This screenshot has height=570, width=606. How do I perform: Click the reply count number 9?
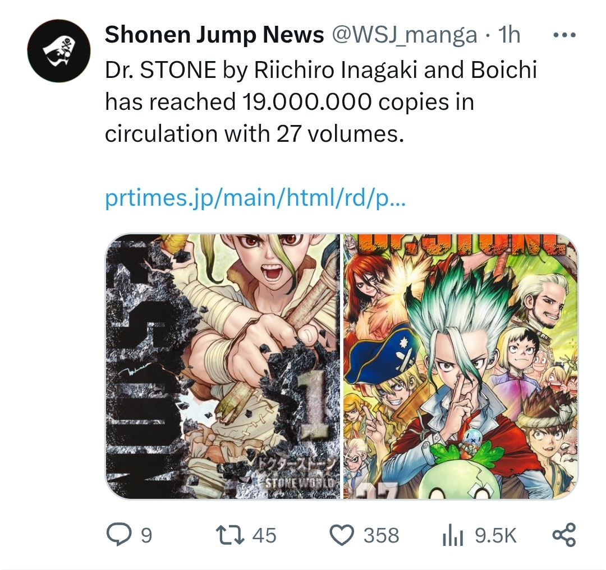click(146, 536)
